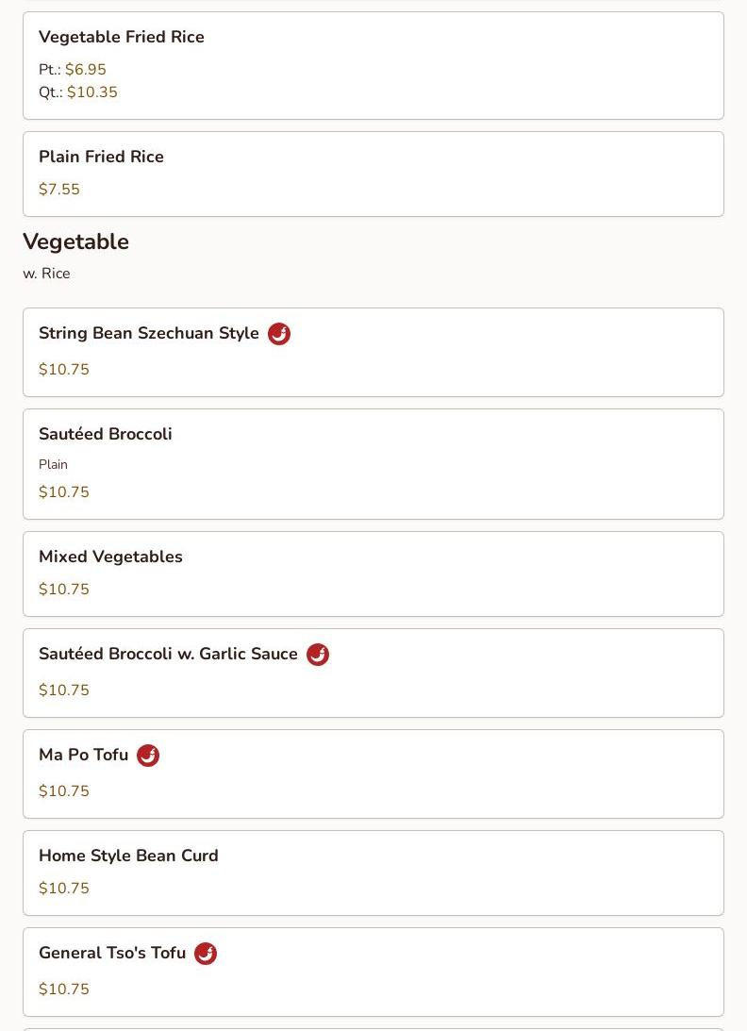
Task: Choose String Bean Szechuan Style dish
Action: click(x=373, y=353)
